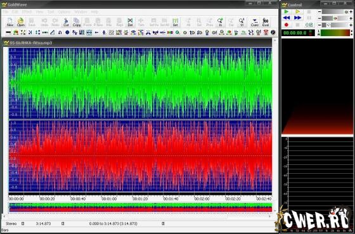Delete the selection with the Del icon
Screen dimensions: 355x234
pos(130,22)
